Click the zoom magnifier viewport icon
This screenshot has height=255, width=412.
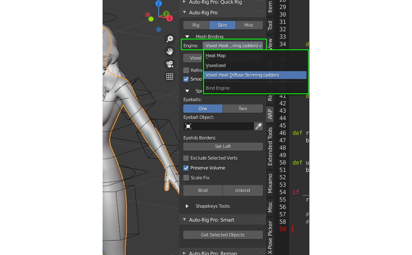click(170, 39)
